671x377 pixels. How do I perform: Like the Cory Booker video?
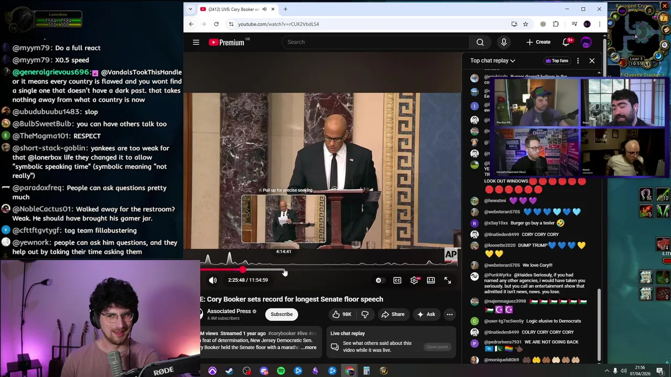[342, 314]
